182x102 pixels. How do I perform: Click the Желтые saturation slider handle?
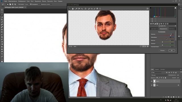click(162, 42)
